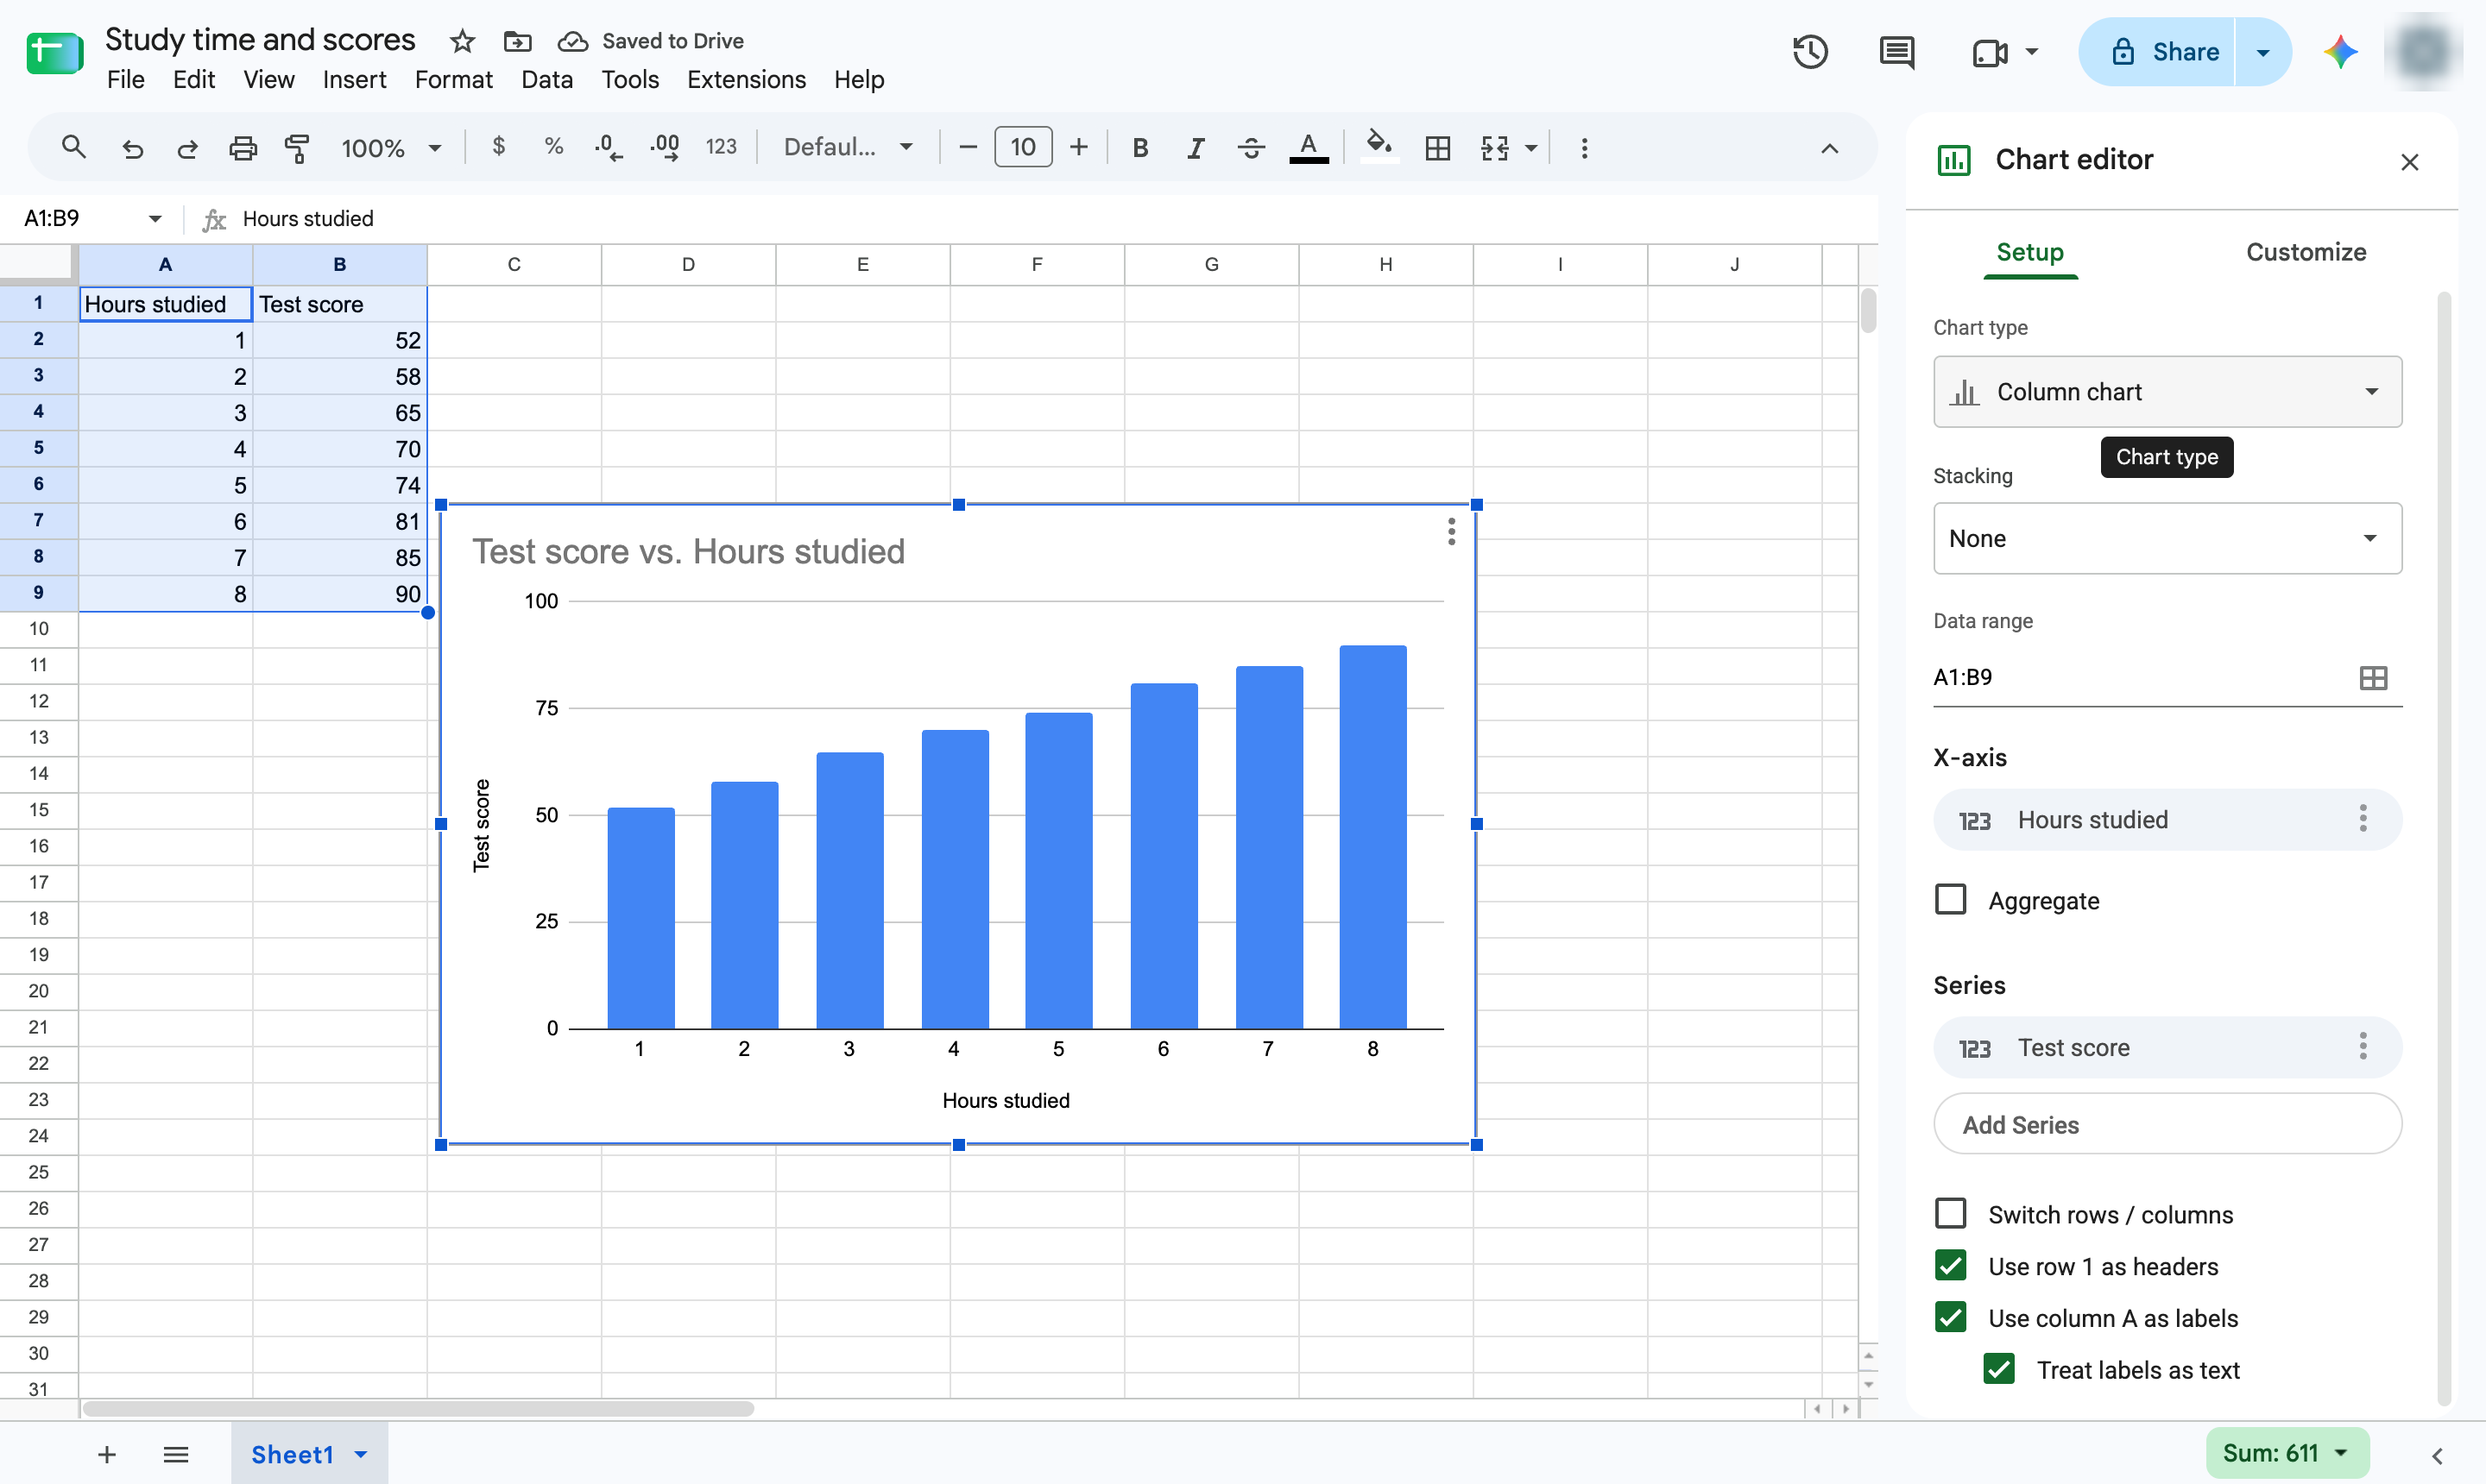The image size is (2486, 1484).
Task: Click the add sheet plus button
Action: (x=107, y=1454)
